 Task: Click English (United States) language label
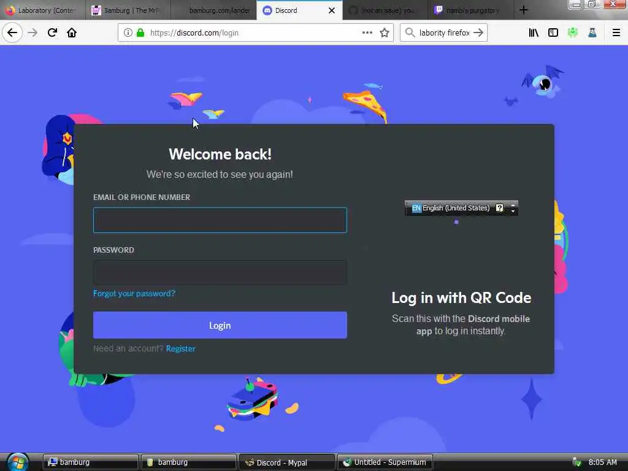tap(456, 208)
